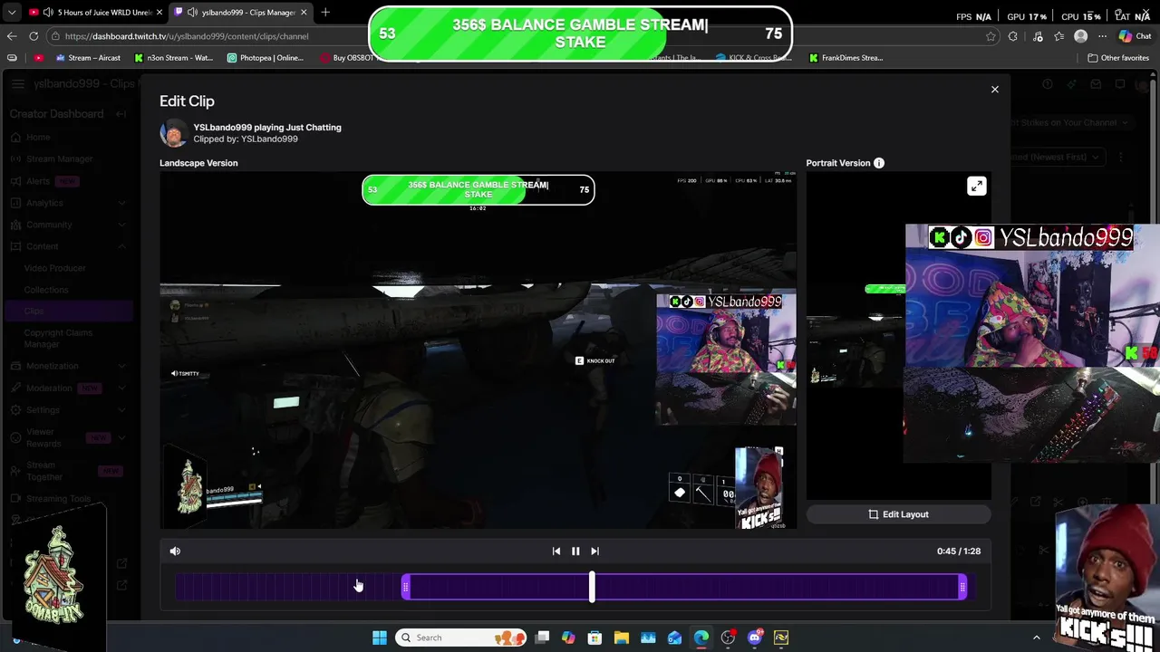This screenshot has width=1160, height=652.
Task: Click the Landscape Version video preview
Action: (x=478, y=350)
